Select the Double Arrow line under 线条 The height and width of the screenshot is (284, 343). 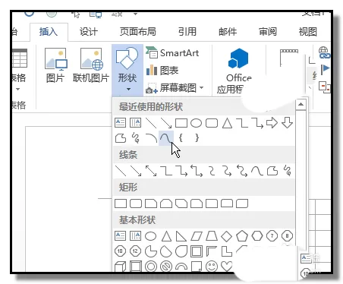click(151, 171)
